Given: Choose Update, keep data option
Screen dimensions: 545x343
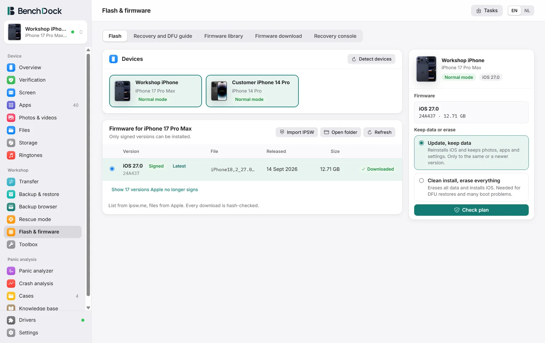Looking at the screenshot, I should pyautogui.click(x=471, y=153).
